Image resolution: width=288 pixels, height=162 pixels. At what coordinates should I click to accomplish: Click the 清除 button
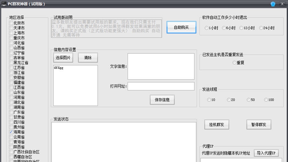tap(88, 58)
